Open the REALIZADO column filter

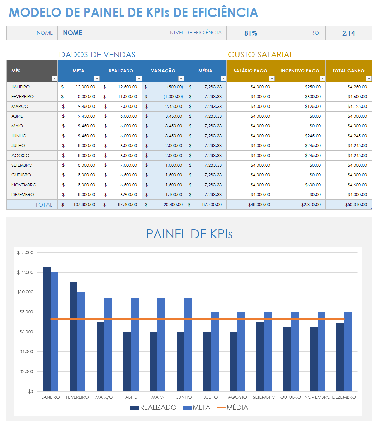(139, 78)
